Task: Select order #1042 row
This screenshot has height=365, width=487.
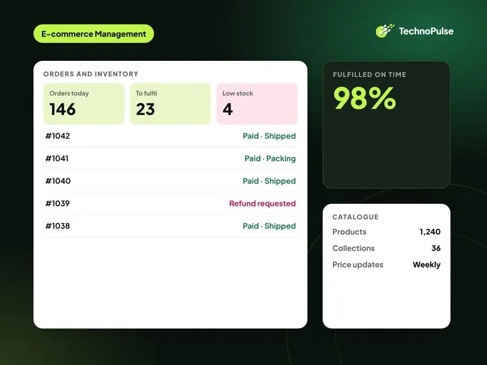Action: coord(170,136)
